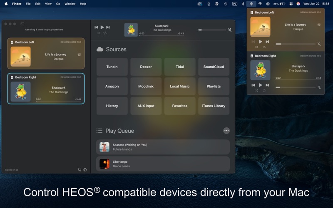333x208 pixels.
Task: Skip next on Bedroom Right in popup
Action: coord(267,85)
